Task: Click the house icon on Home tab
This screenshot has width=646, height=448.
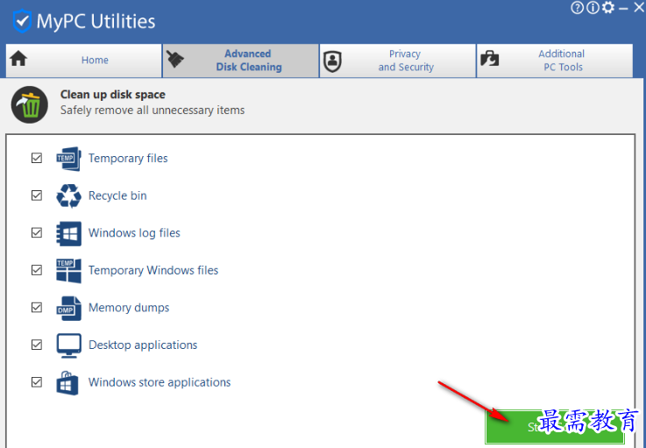Action: pyautogui.click(x=18, y=59)
